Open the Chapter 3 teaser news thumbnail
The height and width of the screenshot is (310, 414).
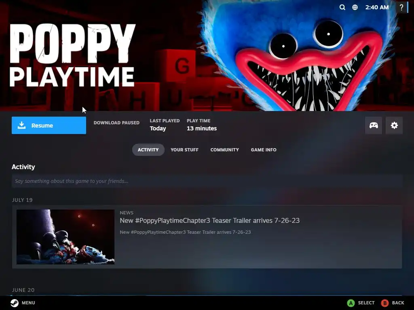[x=65, y=237]
